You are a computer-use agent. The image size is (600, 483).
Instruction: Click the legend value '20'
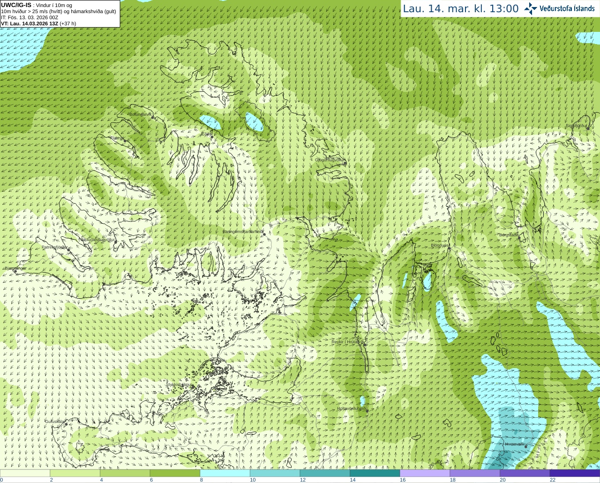[x=502, y=480]
